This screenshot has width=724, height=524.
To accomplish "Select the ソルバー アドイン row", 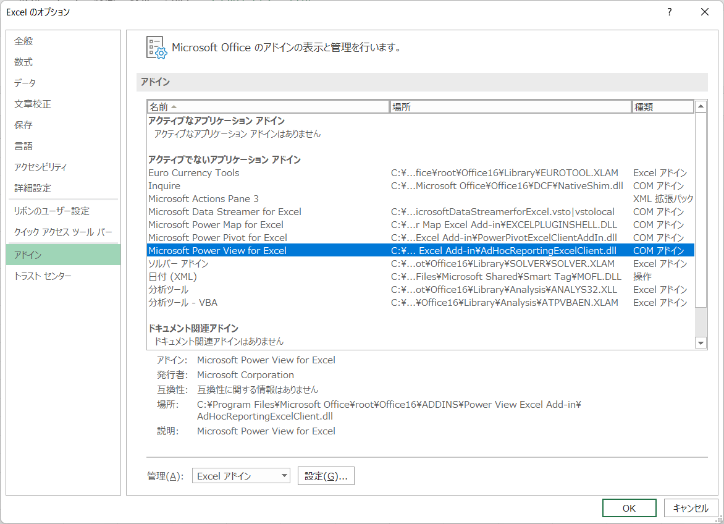I will click(420, 263).
